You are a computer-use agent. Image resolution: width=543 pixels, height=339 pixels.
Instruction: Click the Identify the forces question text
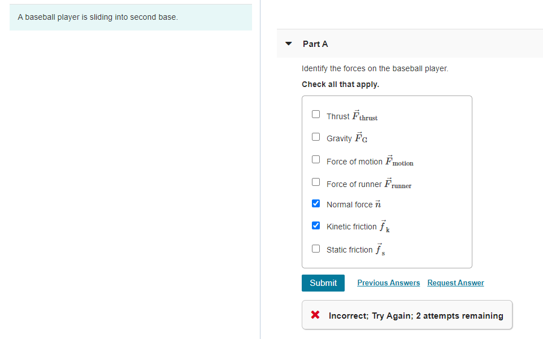pyautogui.click(x=375, y=68)
